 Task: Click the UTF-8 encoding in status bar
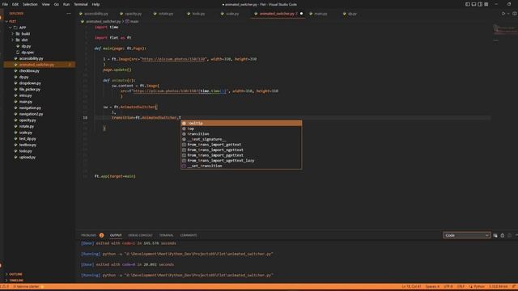(448, 287)
